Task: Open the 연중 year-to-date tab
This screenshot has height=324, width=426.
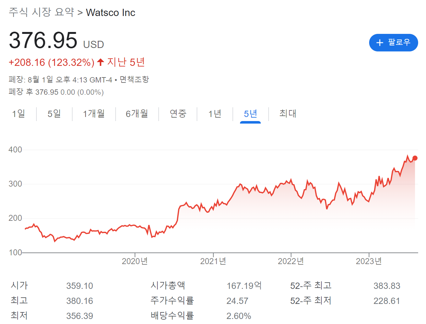Action: (178, 114)
